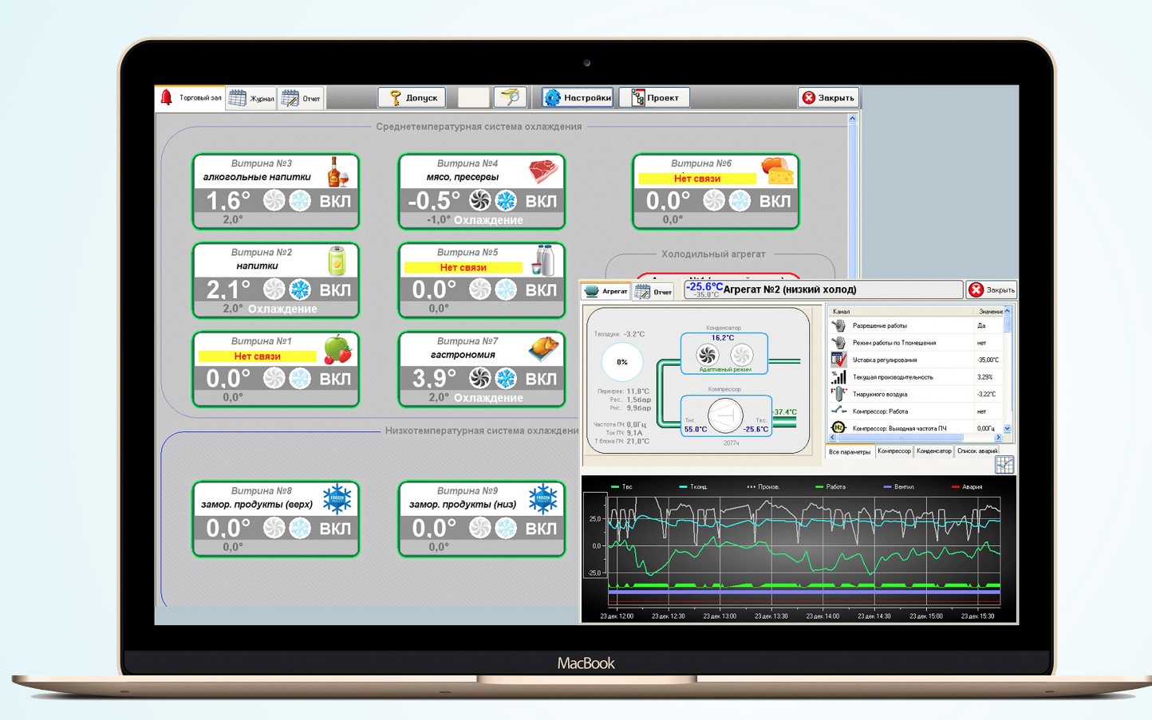Click the Работа legend entry in the chart
The height and width of the screenshot is (720, 1152).
point(830,486)
